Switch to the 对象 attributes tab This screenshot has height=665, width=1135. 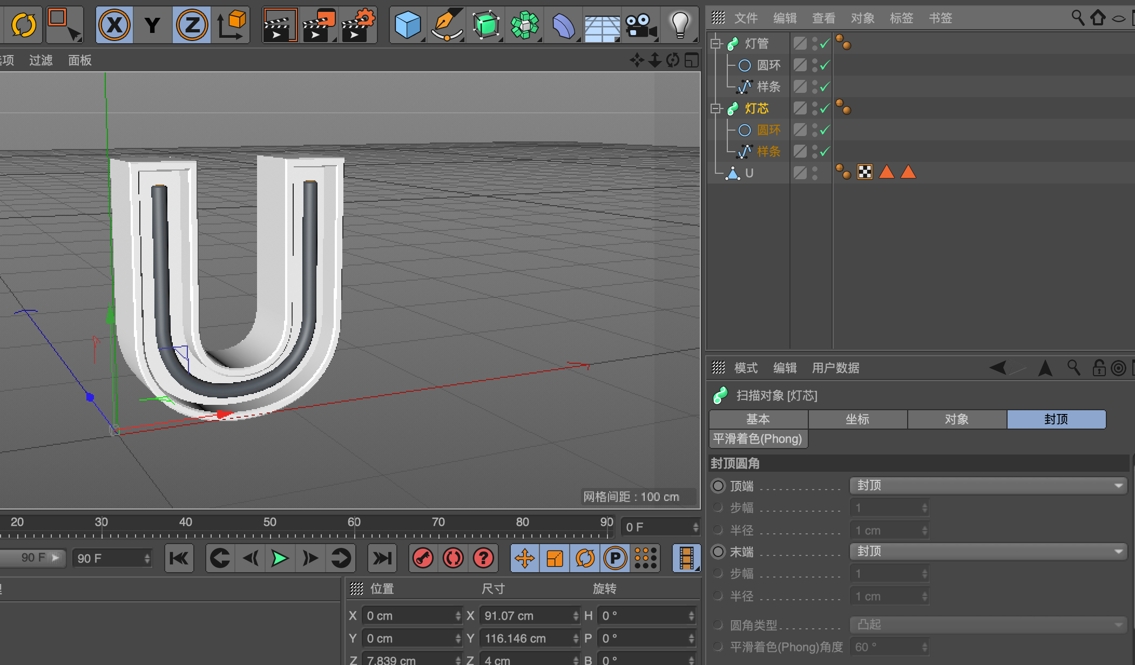coord(956,419)
